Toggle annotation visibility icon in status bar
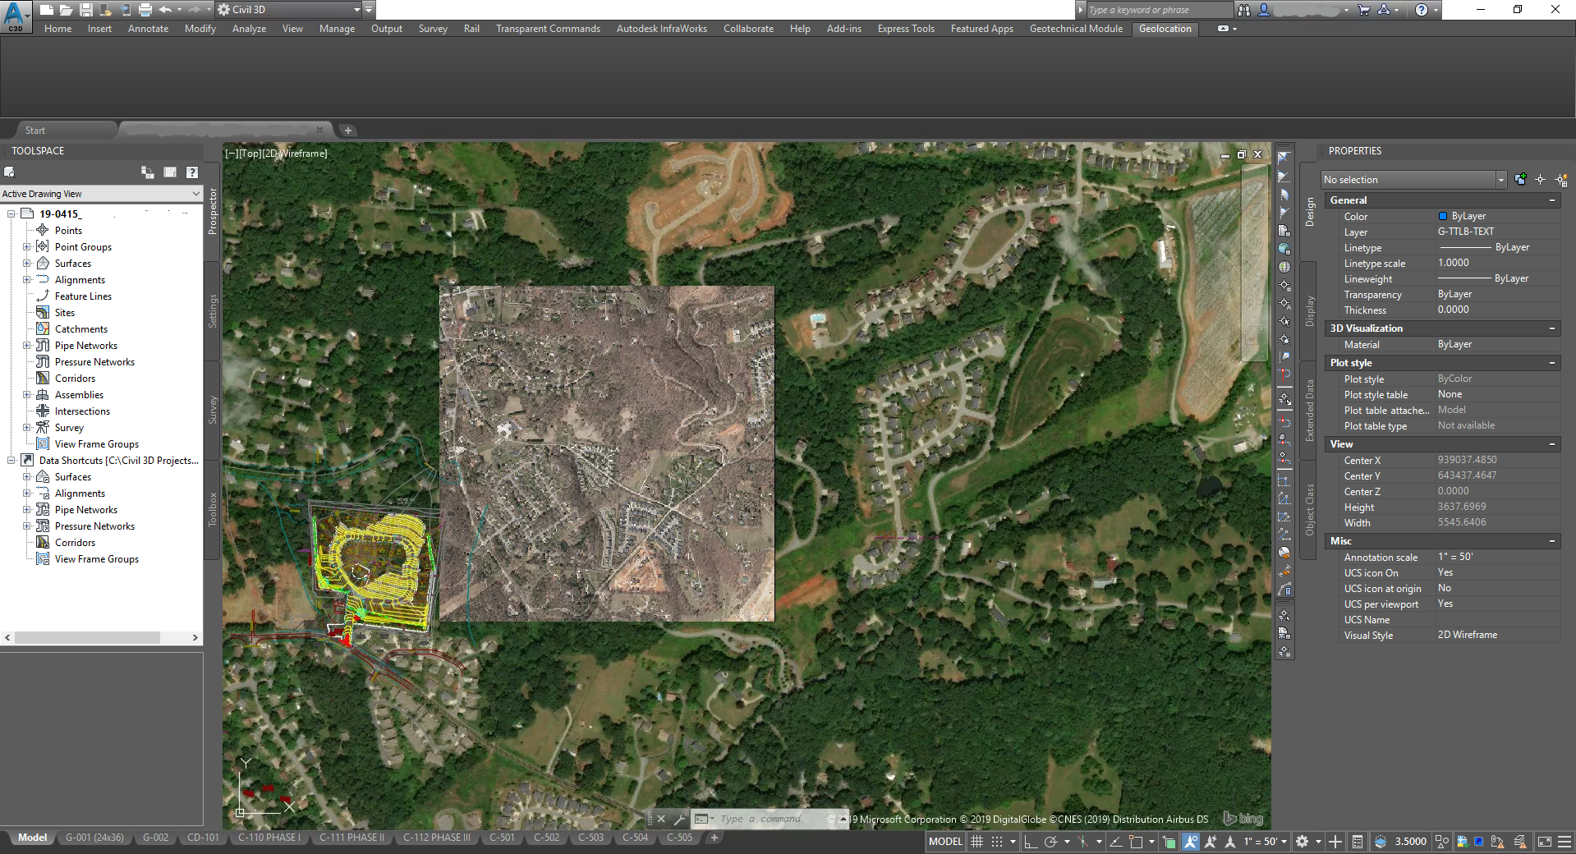1576x854 pixels. pos(1191,842)
